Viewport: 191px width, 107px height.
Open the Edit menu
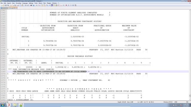coord(5,3)
